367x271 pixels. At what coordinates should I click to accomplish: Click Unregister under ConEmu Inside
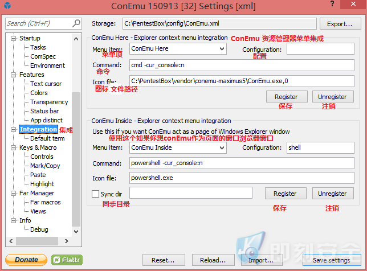333,194
